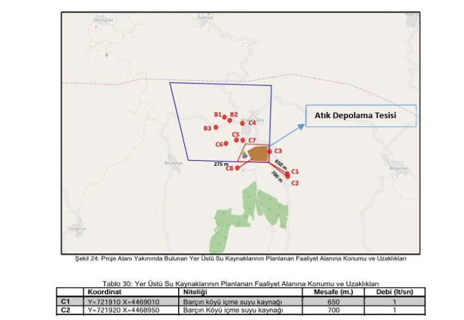Screen dimensions: 464x320
Task: Click the Atık Depolama Tesisi label box
Action: pyautogui.click(x=361, y=116)
